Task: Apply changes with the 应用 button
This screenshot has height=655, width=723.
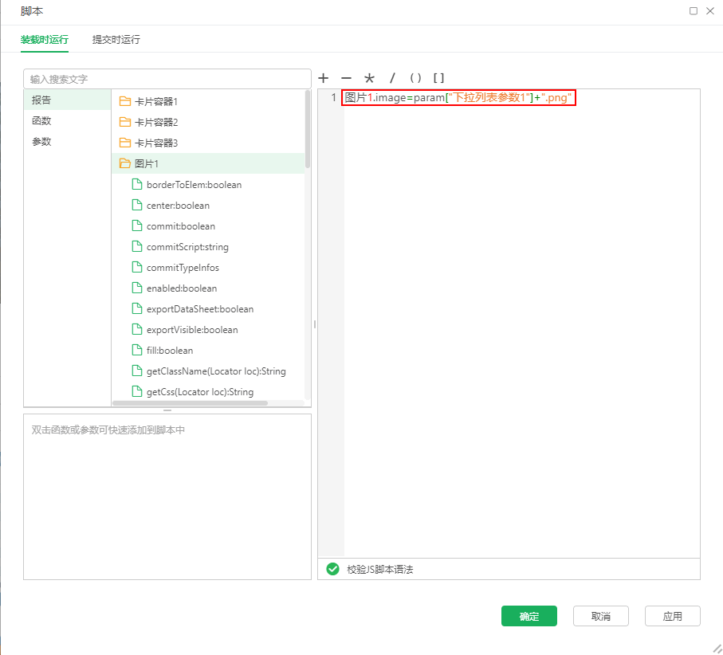Action: tap(672, 616)
